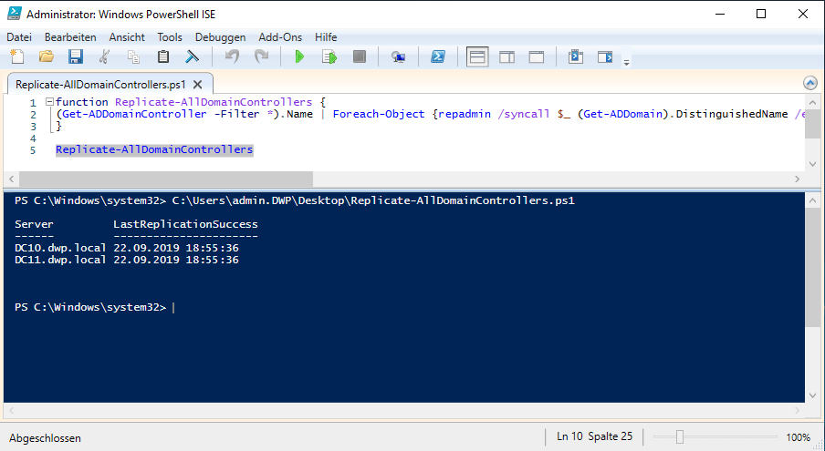This screenshot has width=825, height=451.
Task: Open the Add-Ons menu
Action: (x=279, y=37)
